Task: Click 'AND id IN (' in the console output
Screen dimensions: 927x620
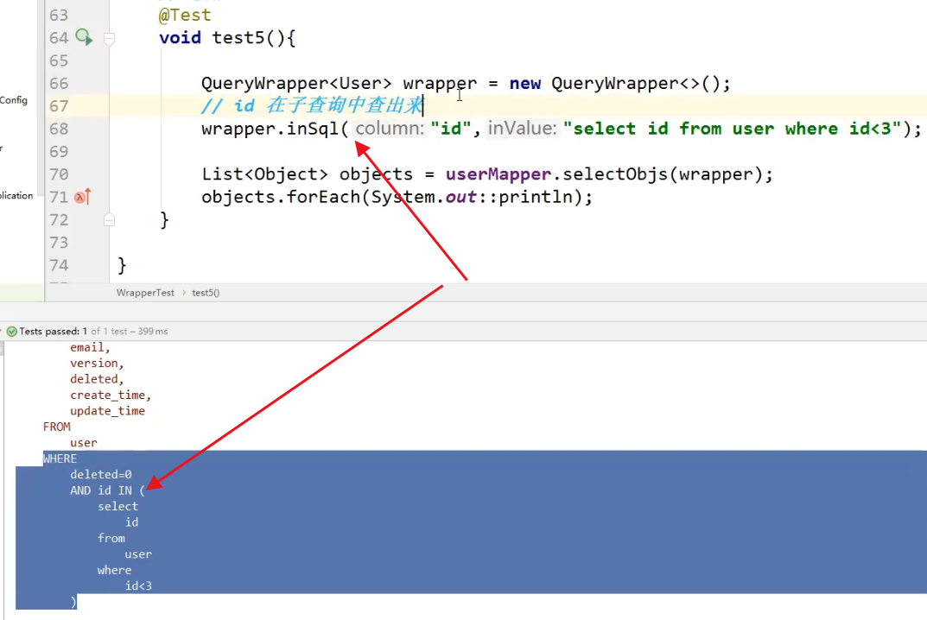Action: [x=107, y=490]
